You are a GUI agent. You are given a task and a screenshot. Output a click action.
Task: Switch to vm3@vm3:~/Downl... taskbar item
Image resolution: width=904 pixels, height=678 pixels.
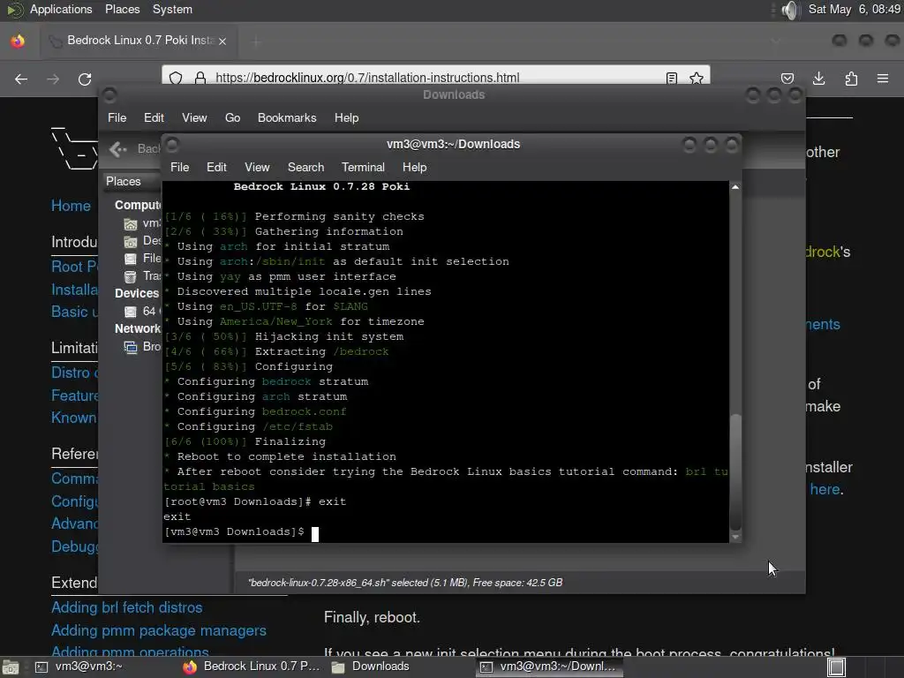point(549,667)
